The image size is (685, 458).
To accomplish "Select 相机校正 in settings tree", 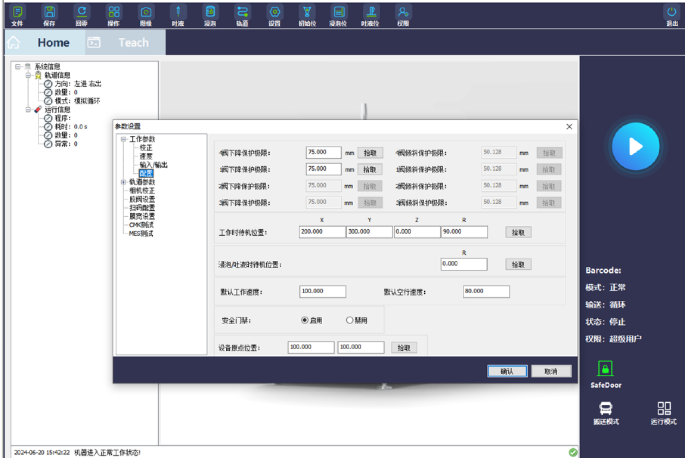I will [x=142, y=190].
